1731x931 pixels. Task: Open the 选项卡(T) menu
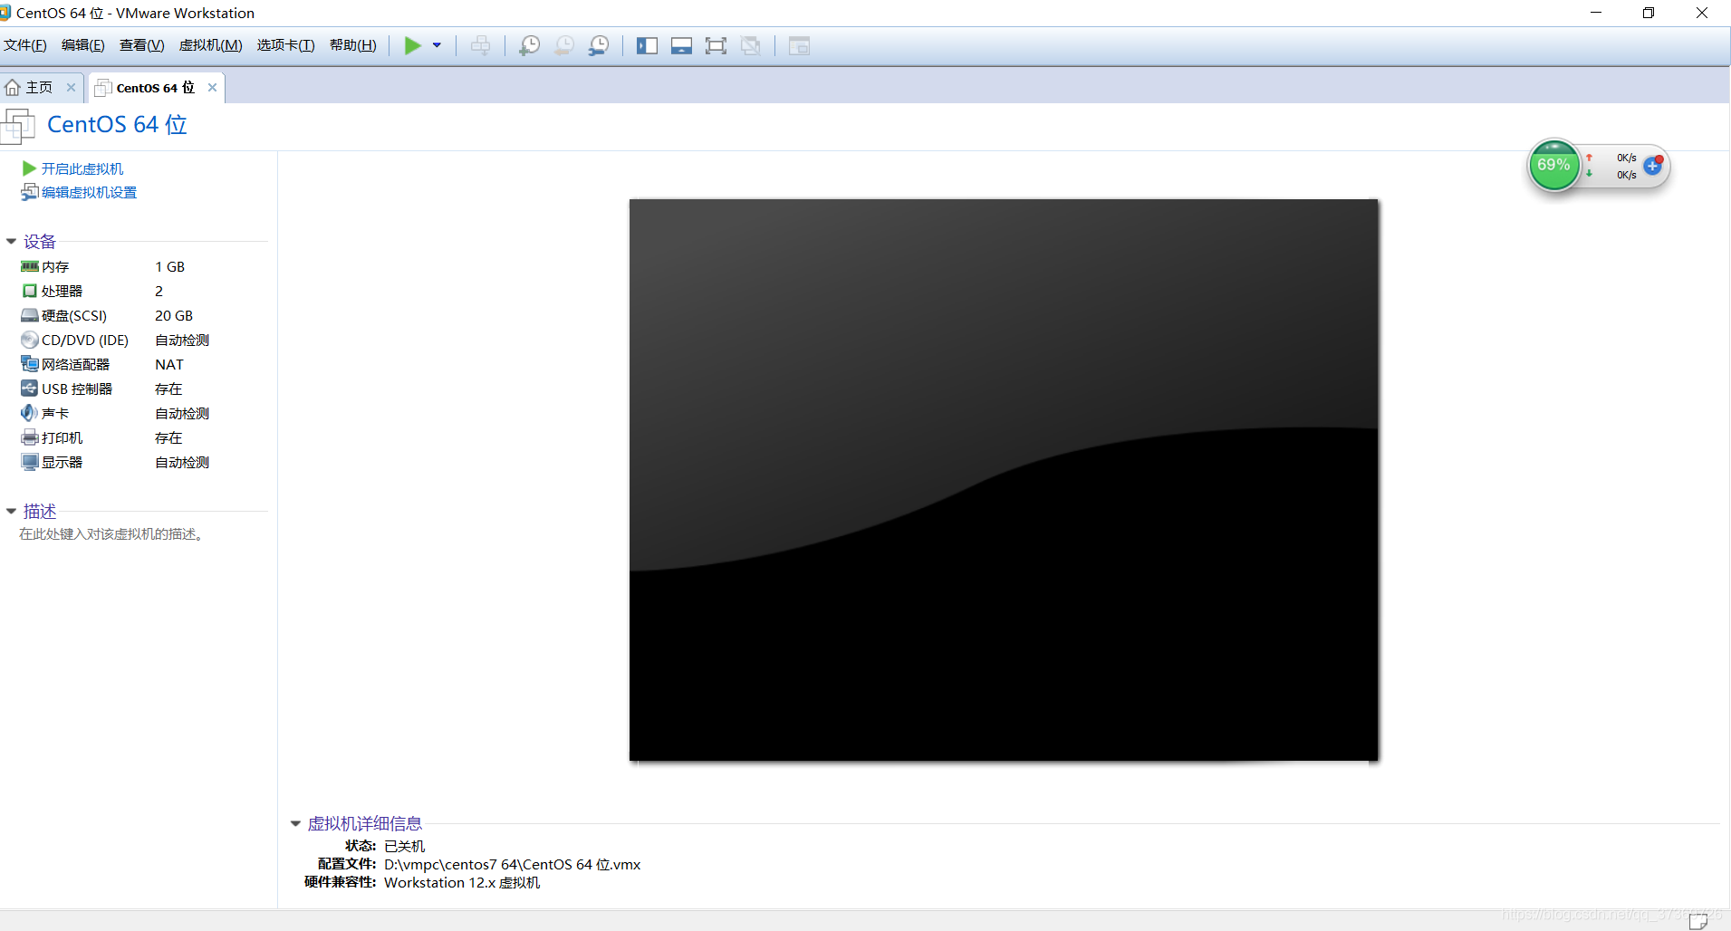[286, 45]
